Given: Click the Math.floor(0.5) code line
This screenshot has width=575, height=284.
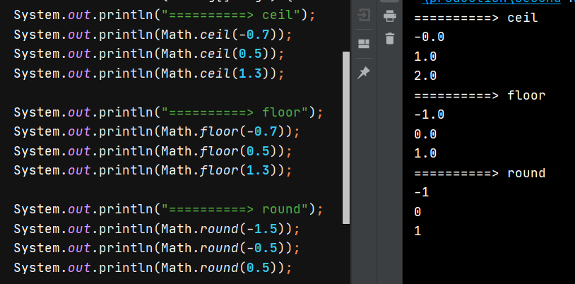Looking at the screenshot, I should (153, 150).
